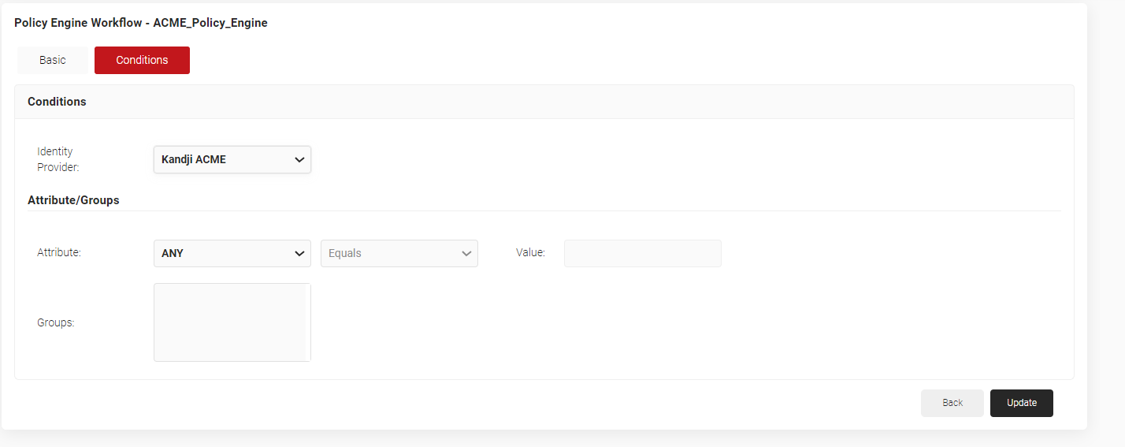
Task: Click the Conditions panel header
Action: click(57, 102)
